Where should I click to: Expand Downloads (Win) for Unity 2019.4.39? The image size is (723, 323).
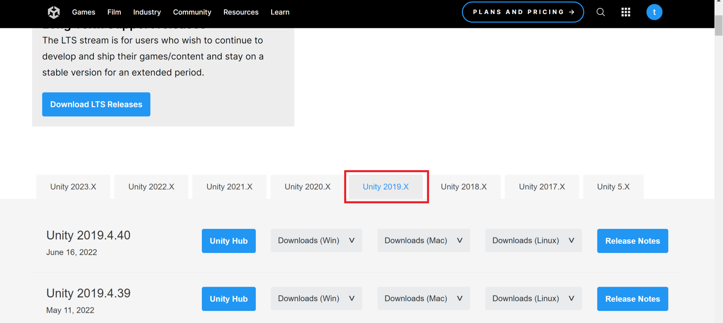pyautogui.click(x=316, y=299)
